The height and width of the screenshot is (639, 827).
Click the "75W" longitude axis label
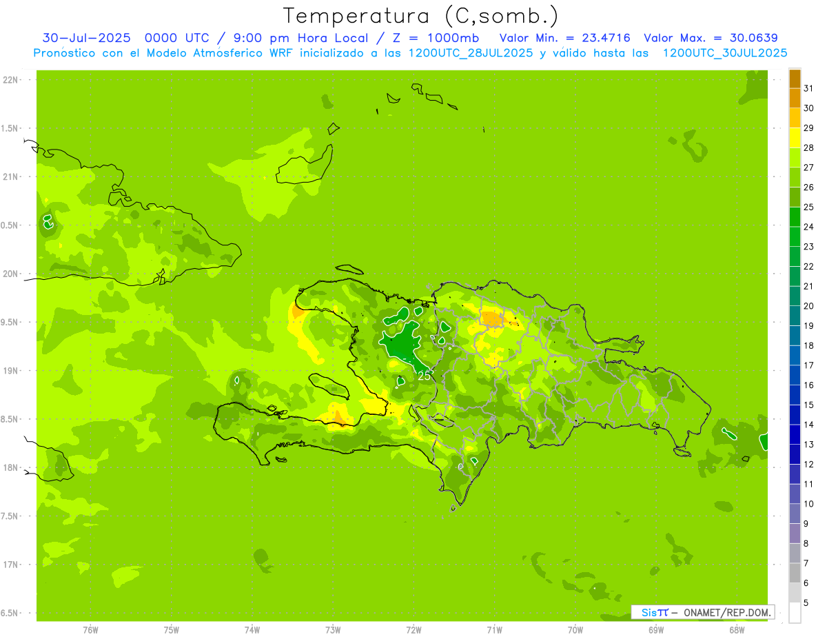coord(172,630)
